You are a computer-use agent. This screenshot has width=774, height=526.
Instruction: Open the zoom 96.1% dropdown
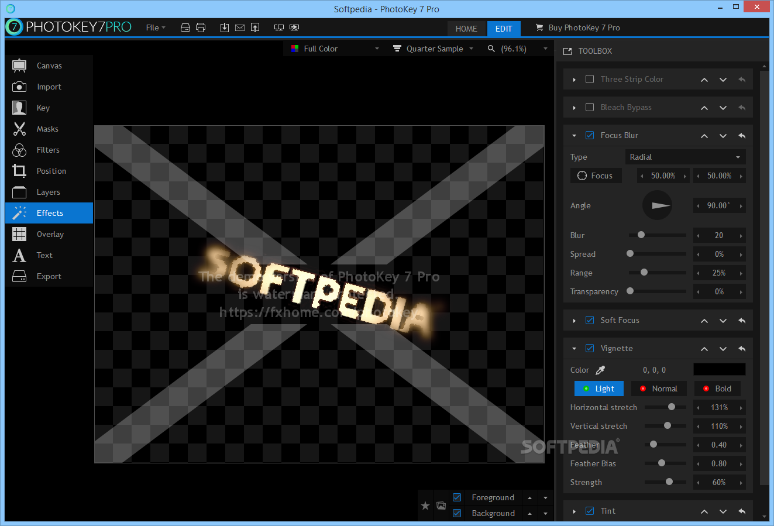click(517, 49)
